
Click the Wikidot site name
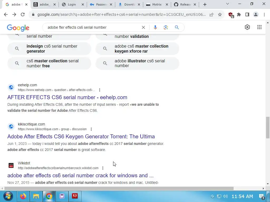point(24,163)
